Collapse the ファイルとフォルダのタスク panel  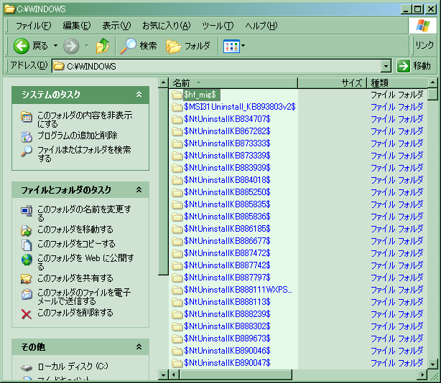[139, 190]
